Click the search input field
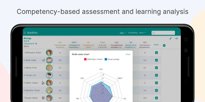 [163, 33]
